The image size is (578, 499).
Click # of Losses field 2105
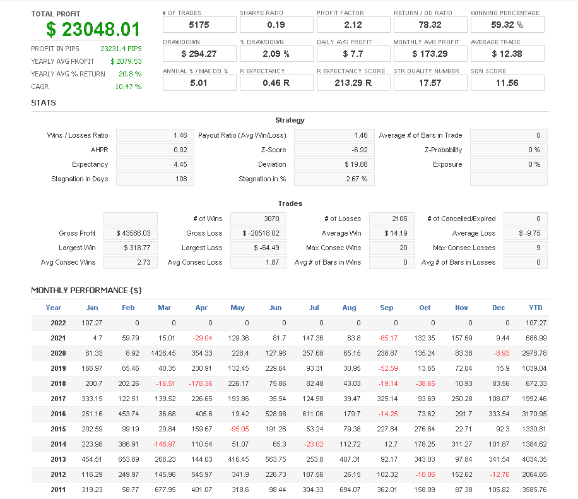[x=392, y=219]
